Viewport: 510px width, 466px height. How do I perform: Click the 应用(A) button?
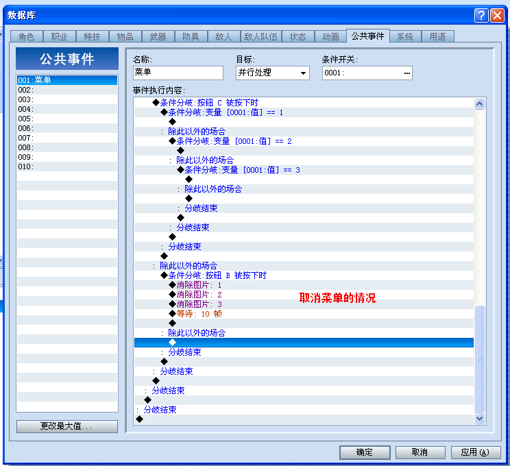[476, 452]
